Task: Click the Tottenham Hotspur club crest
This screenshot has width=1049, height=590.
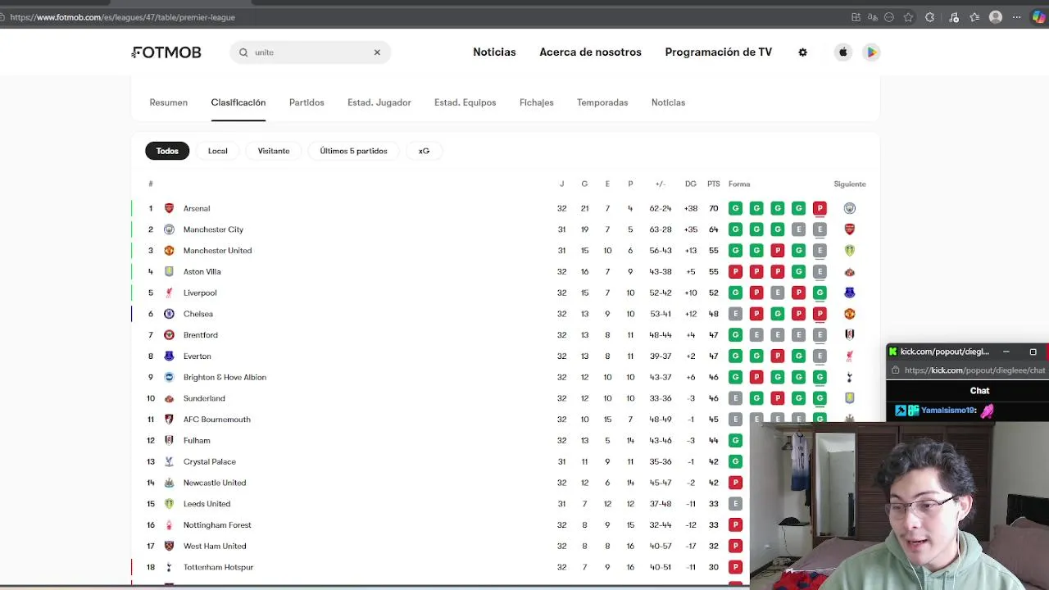Action: tap(169, 567)
